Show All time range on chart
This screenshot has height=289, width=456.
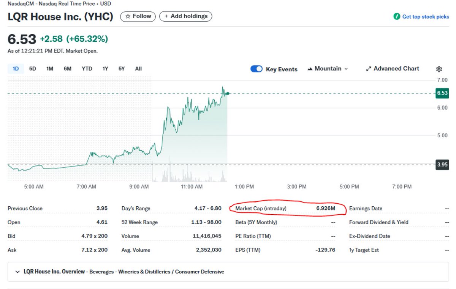[138, 69]
